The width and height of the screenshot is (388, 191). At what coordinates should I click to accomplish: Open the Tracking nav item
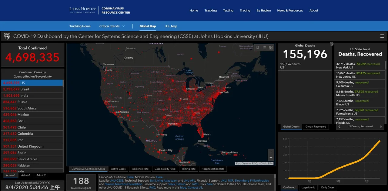pos(211,10)
